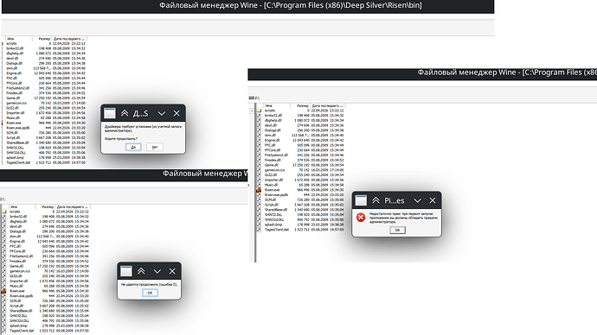This screenshot has height=335, width=597.
Task: Collapse tree node box in Pi...es-dialog window
Action: click(252, 111)
